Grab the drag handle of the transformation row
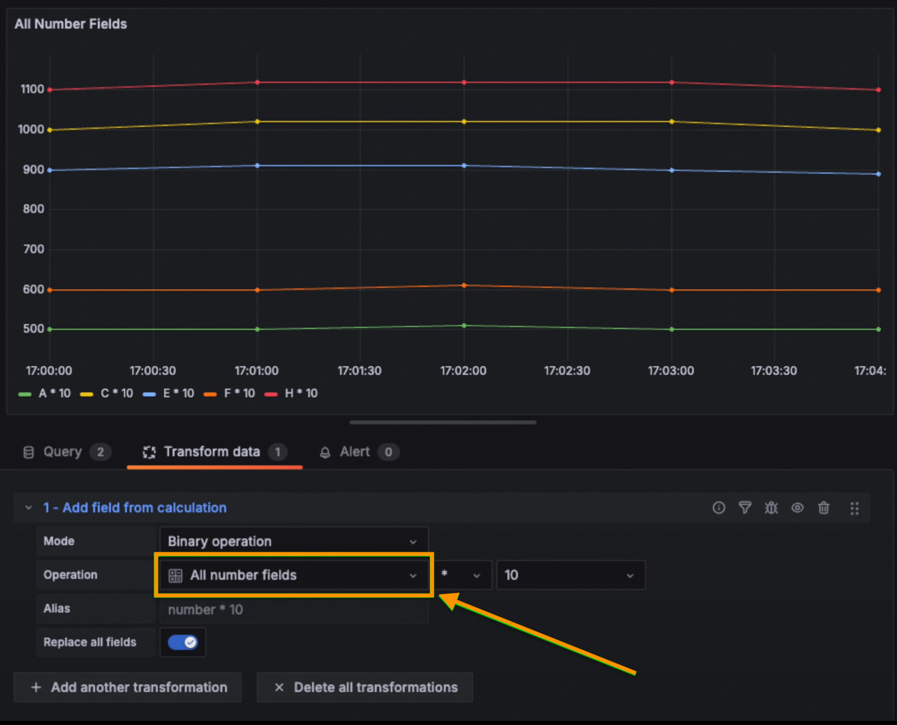 pos(854,508)
